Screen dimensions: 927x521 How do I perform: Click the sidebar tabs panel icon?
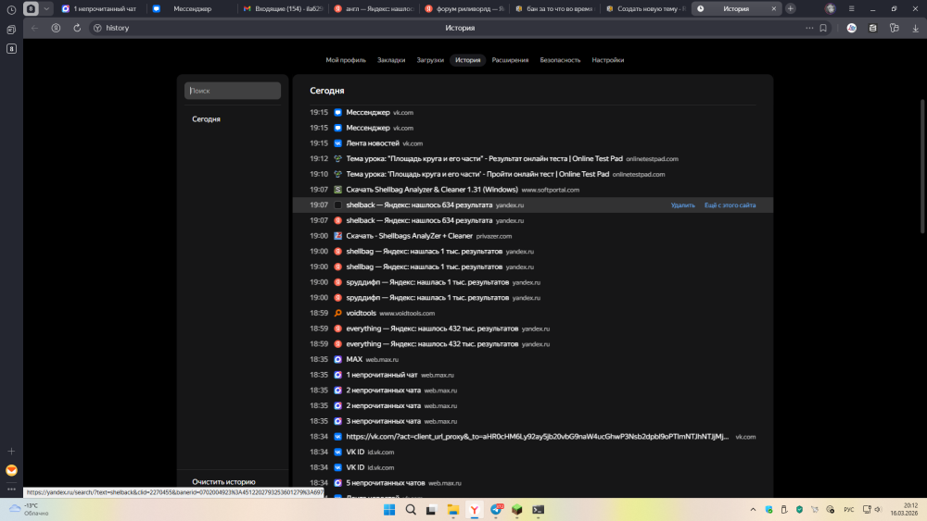tap(11, 30)
